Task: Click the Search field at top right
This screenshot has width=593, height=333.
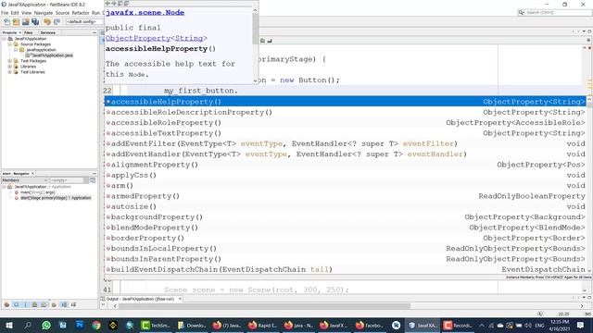Action: tap(554, 12)
